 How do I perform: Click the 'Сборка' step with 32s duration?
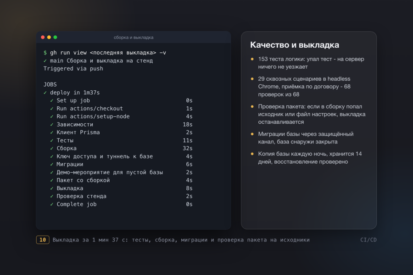point(121,148)
